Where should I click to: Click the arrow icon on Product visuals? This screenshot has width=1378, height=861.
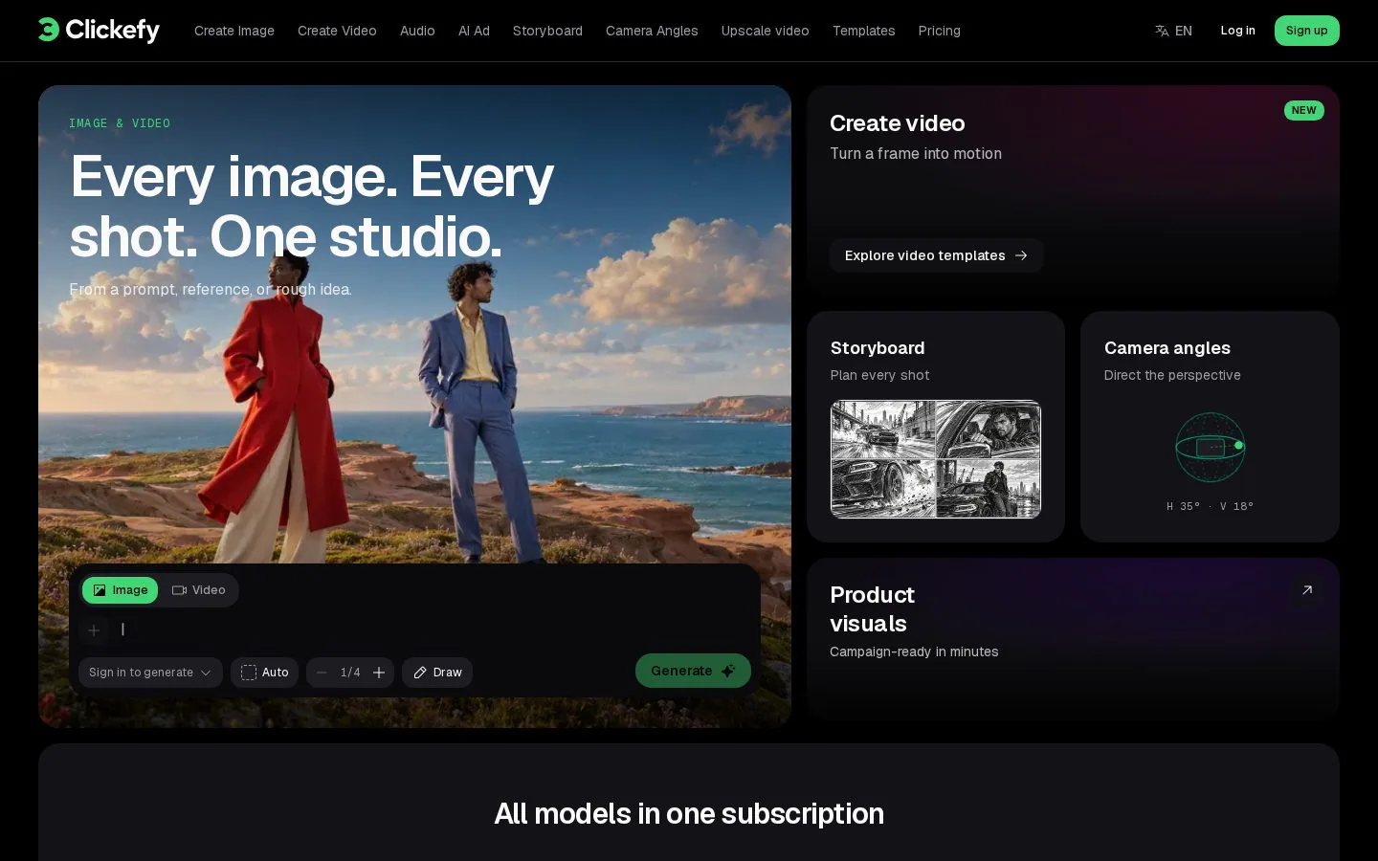pos(1307,590)
